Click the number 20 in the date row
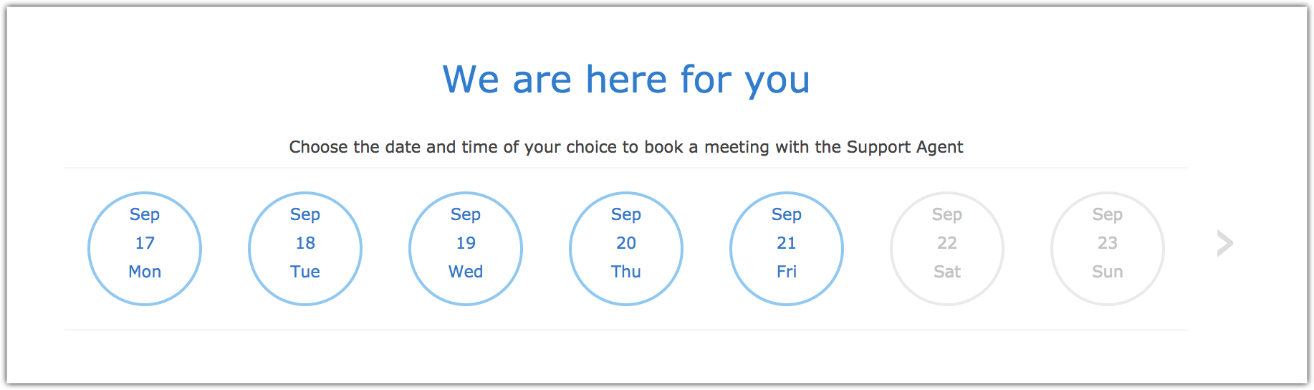Screen dimensions: 1314x390 [x=626, y=243]
